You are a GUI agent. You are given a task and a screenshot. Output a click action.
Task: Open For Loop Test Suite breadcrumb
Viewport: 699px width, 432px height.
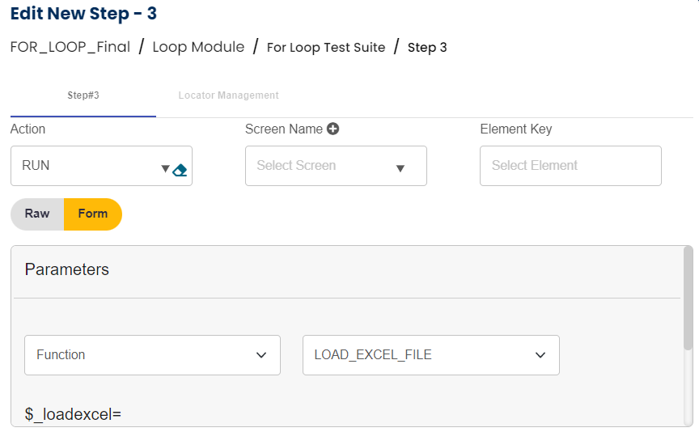click(326, 47)
